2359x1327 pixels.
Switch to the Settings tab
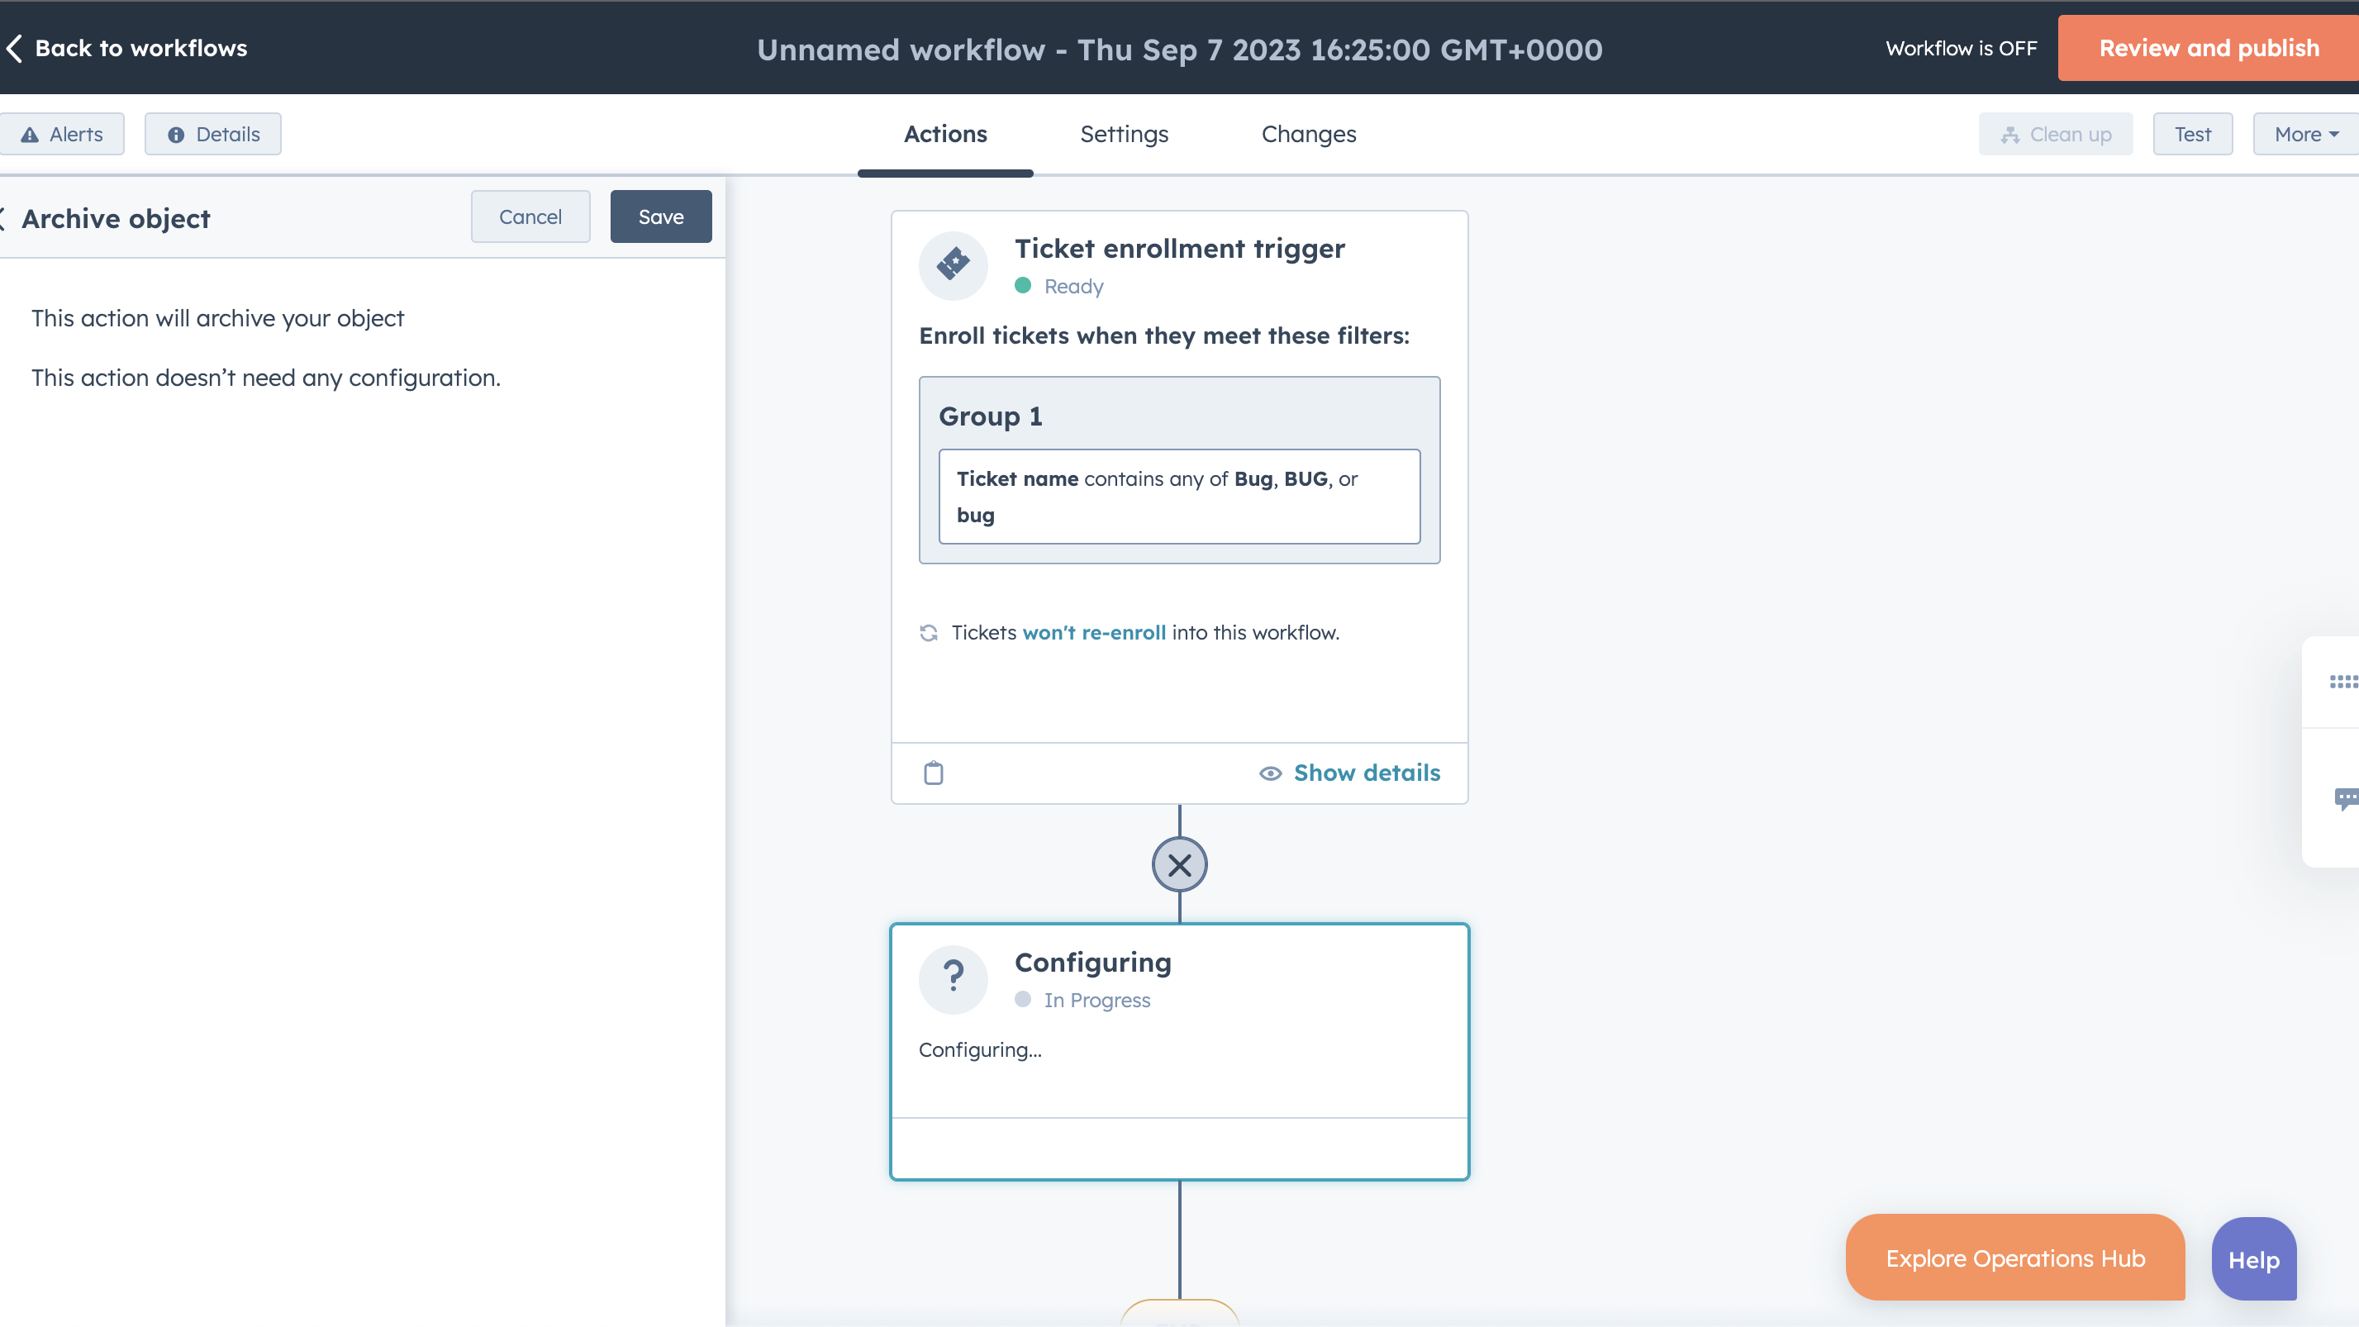[1125, 134]
